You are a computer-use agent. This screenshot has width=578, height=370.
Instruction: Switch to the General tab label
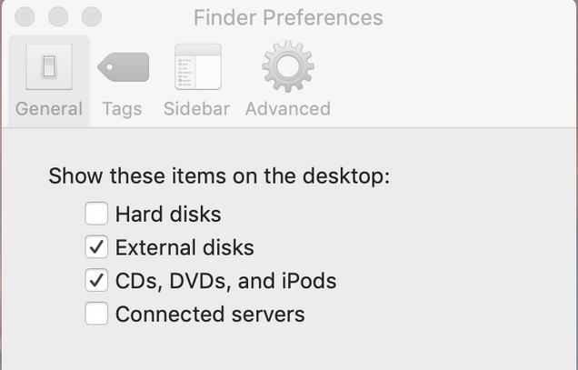[49, 109]
